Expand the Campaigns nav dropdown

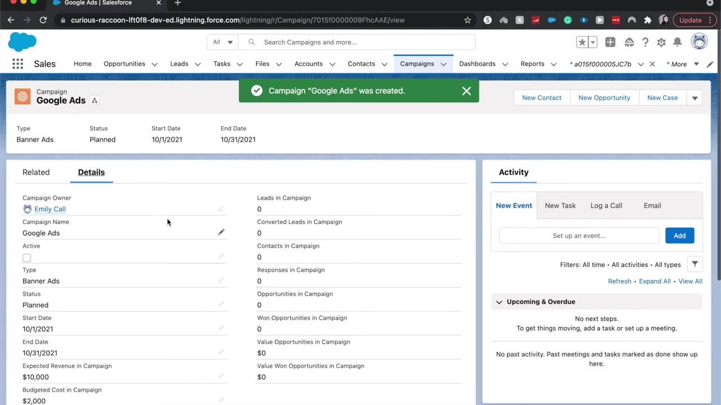point(443,64)
